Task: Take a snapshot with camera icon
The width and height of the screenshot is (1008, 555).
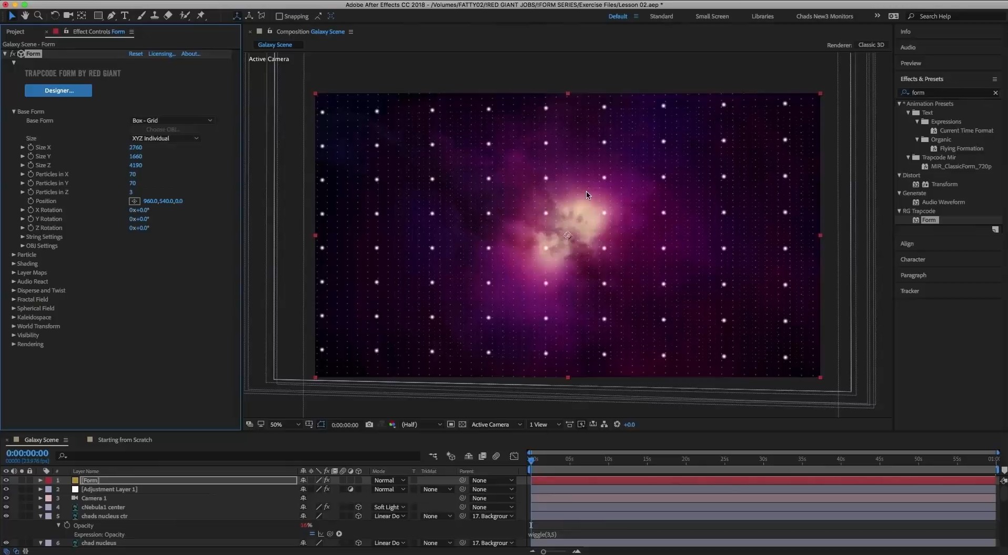Action: (x=369, y=425)
